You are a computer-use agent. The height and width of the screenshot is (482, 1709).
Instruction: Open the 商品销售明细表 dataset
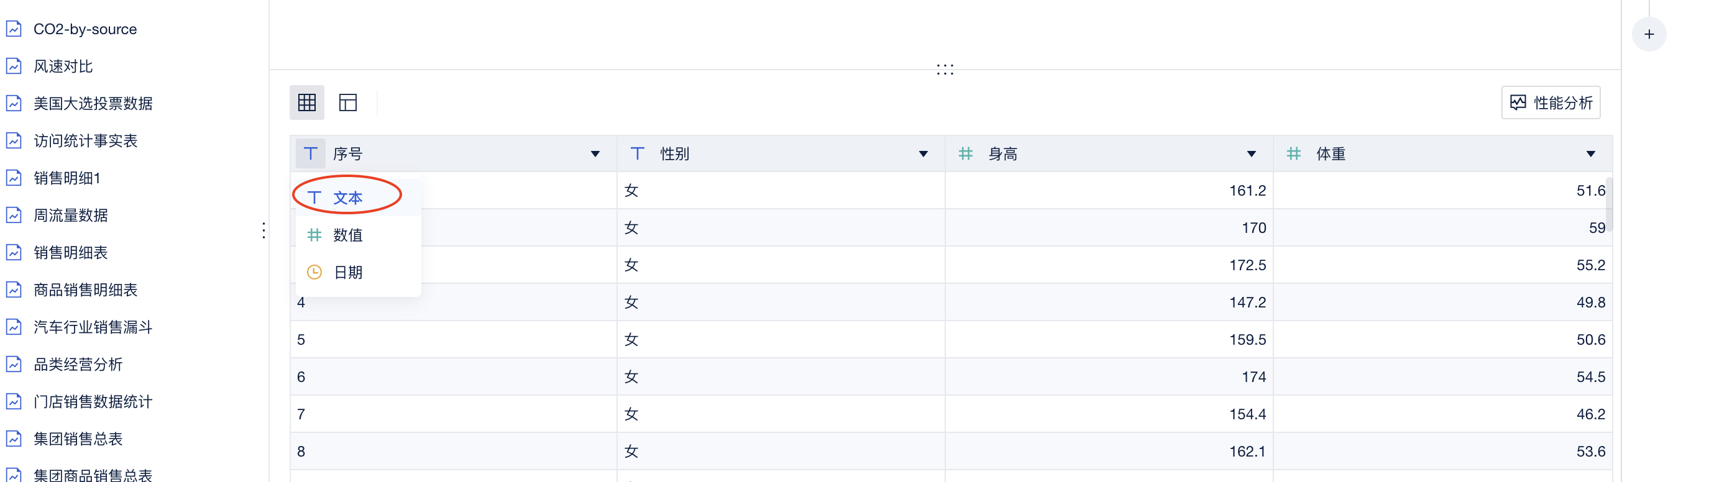(86, 289)
